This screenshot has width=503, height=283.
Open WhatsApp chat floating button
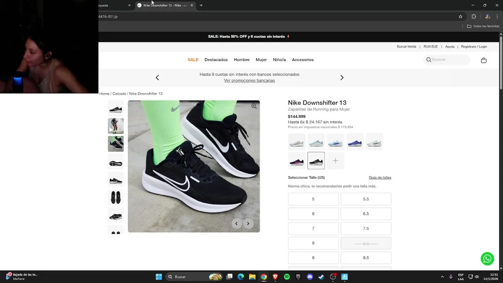(x=487, y=259)
